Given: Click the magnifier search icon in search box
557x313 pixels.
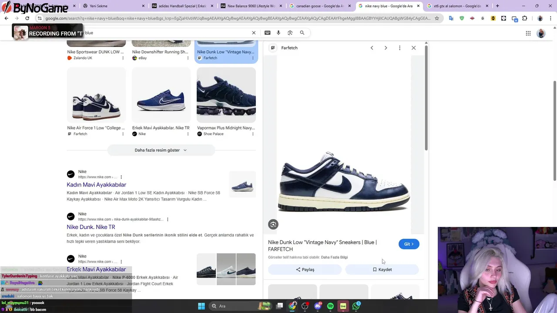Looking at the screenshot, I should click(302, 33).
